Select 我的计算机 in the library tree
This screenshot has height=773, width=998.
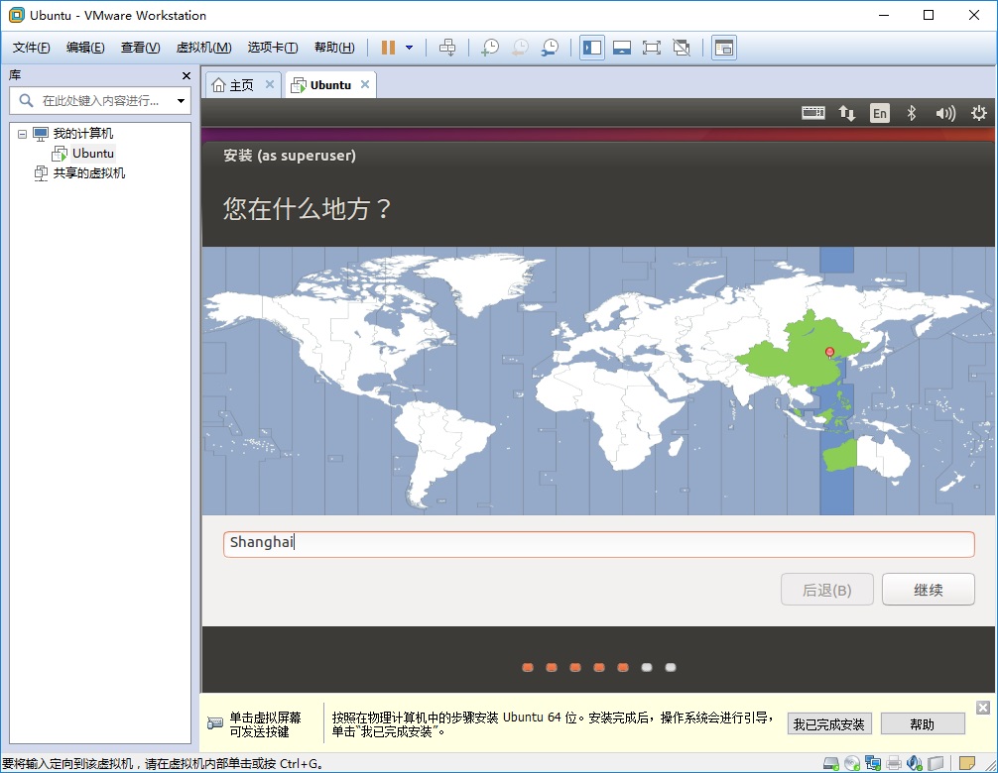tap(82, 134)
